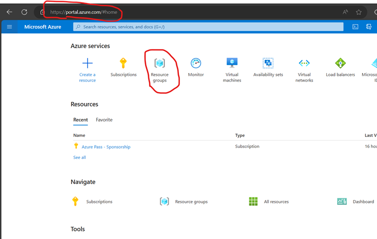Screen dimensions: 377x239
Task: Open Azure Pass - Sponsorship subscription link
Action: coord(106,147)
